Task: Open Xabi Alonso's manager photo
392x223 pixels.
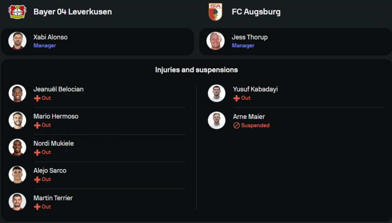Action: [17, 41]
